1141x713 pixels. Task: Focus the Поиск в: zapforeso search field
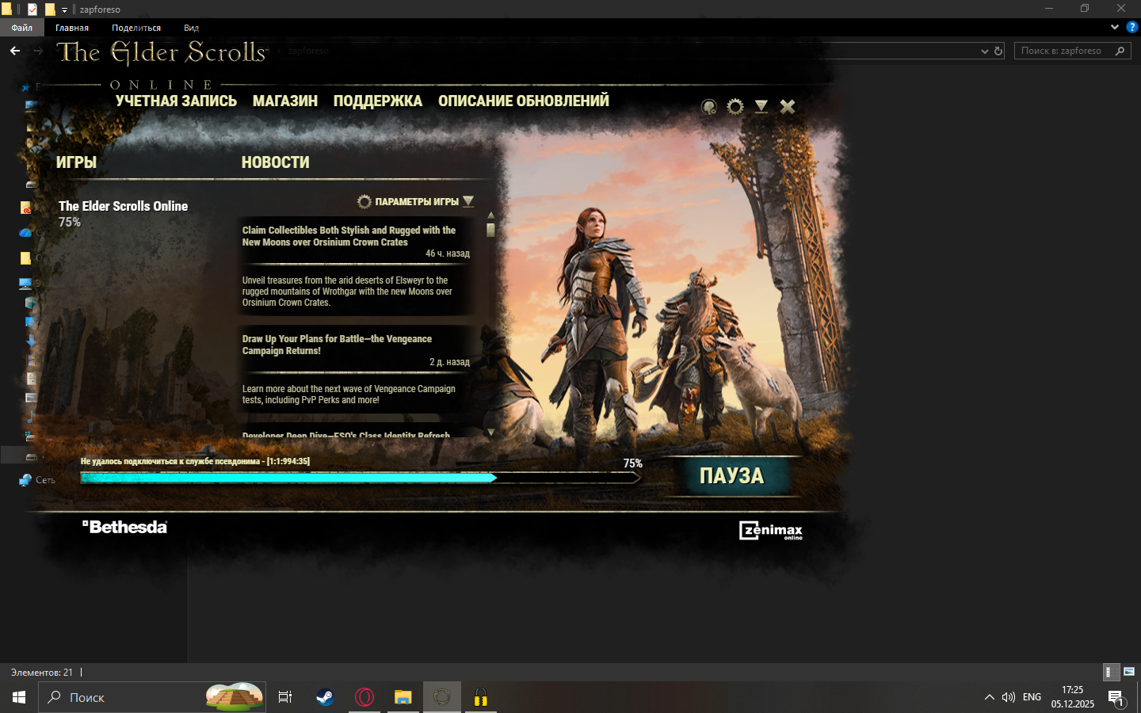[1072, 51]
